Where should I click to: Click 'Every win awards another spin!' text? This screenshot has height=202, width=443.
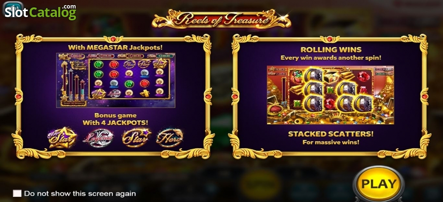pos(331,58)
